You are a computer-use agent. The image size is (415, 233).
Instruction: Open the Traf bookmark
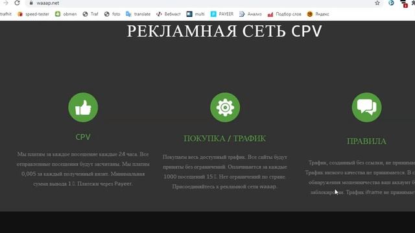coord(90,14)
